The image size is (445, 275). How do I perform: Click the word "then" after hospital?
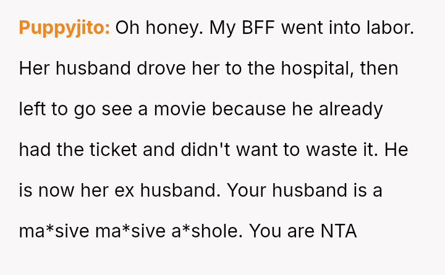(379, 68)
